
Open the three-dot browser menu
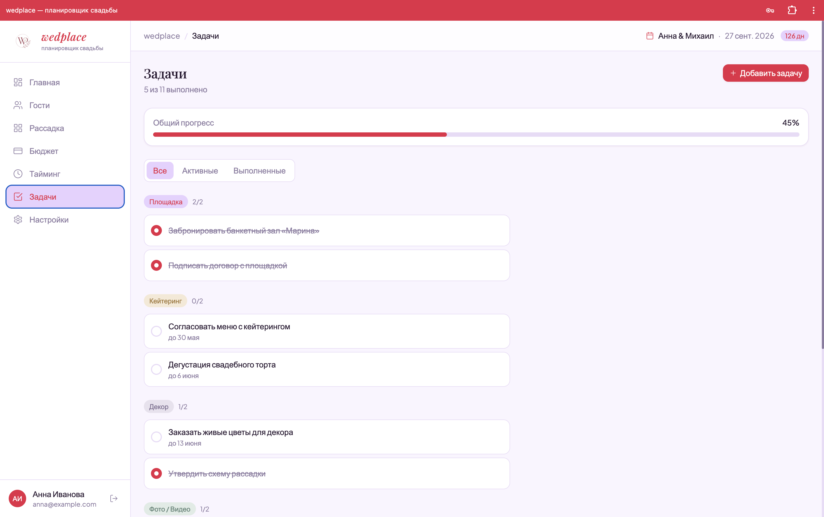coord(813,10)
